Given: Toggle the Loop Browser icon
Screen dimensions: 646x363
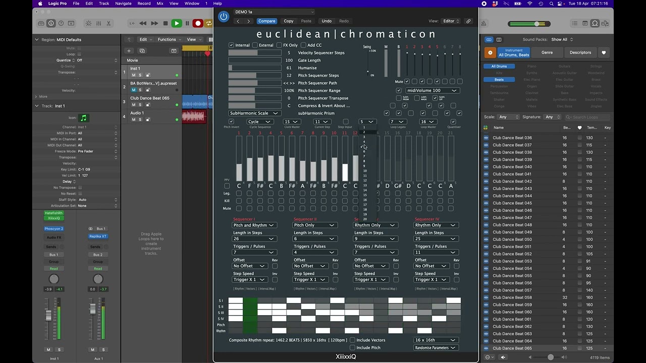Looking at the screenshot, I should [595, 23].
